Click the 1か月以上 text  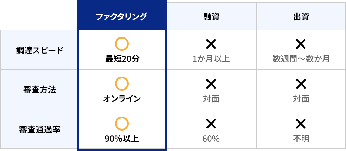pyautogui.click(x=211, y=59)
